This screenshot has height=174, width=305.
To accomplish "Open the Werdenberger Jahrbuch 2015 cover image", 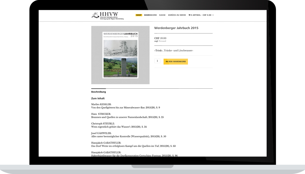I will click(120, 55).
